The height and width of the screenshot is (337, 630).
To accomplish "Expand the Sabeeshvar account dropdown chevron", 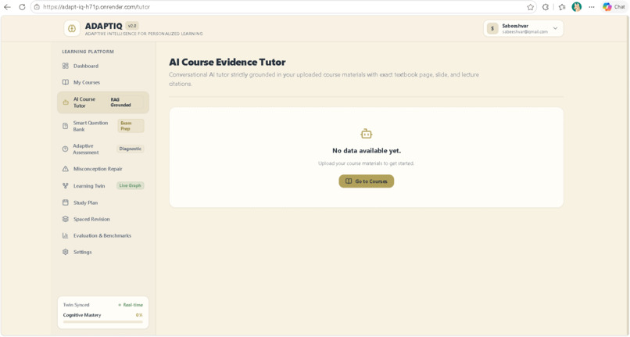I will coord(555,29).
